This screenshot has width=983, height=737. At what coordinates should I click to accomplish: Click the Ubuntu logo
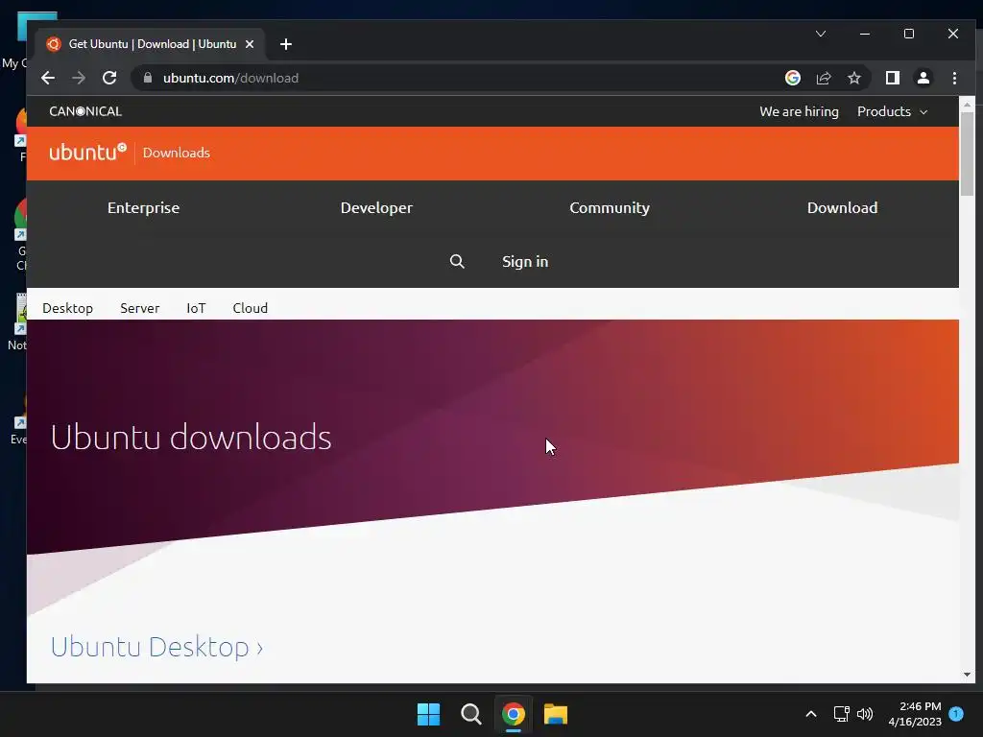point(87,153)
